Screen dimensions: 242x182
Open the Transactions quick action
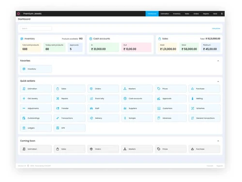click(x=70, y=118)
